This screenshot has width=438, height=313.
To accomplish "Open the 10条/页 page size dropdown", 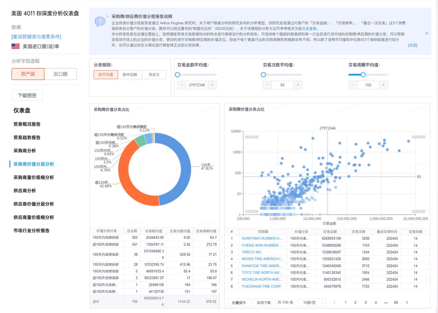I will [312, 303].
